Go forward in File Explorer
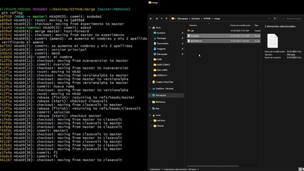 [x=156, y=19]
